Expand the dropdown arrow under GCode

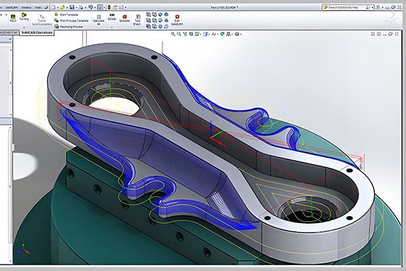[112, 27]
